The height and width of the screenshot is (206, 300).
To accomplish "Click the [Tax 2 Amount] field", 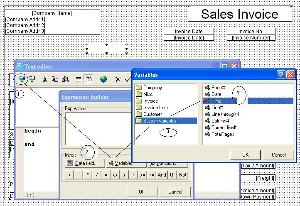I will tap(258, 166).
